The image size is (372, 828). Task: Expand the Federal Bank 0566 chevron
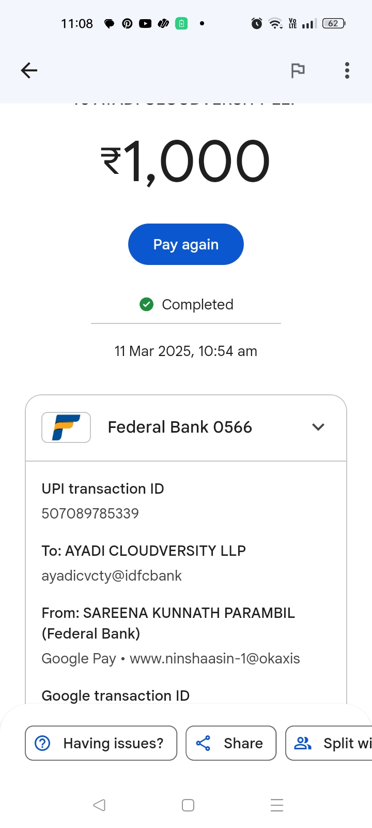tap(318, 427)
